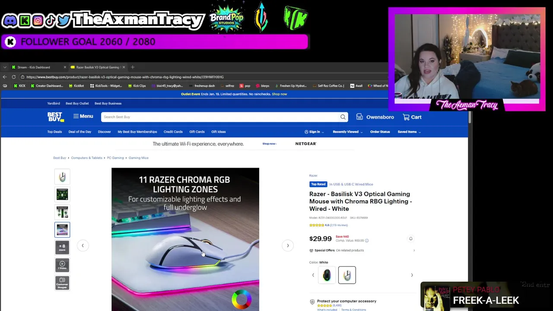Show the next product image arrow
The height and width of the screenshot is (311, 553).
[288, 245]
